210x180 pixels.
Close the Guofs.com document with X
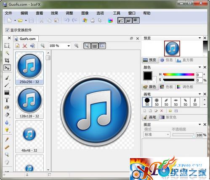138,39
